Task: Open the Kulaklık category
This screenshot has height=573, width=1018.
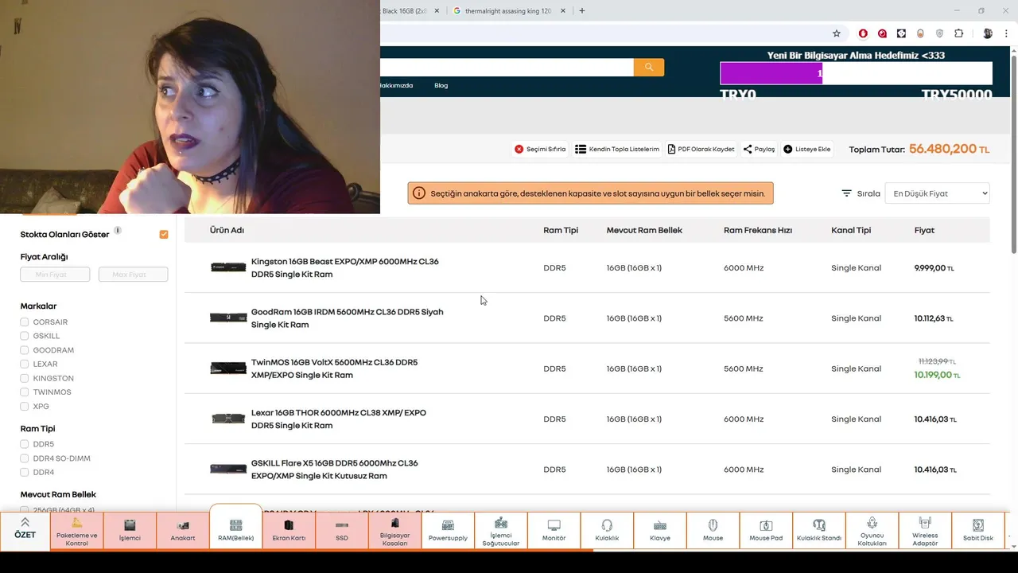Action: 607,530
